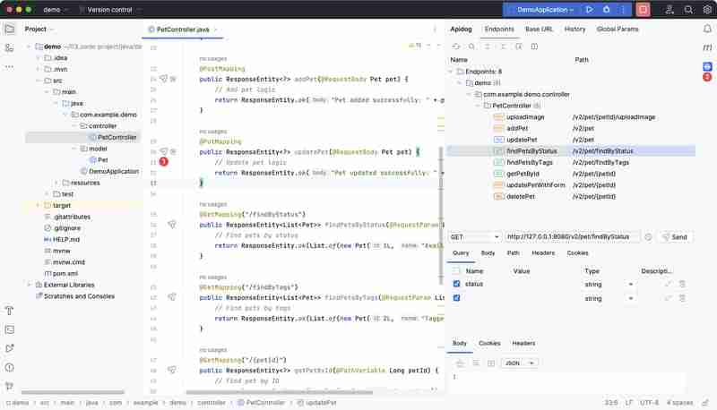Viewport: 717px width, 410px height.
Task: Toggle the select-all checkbox in Name header
Action: click(456, 270)
